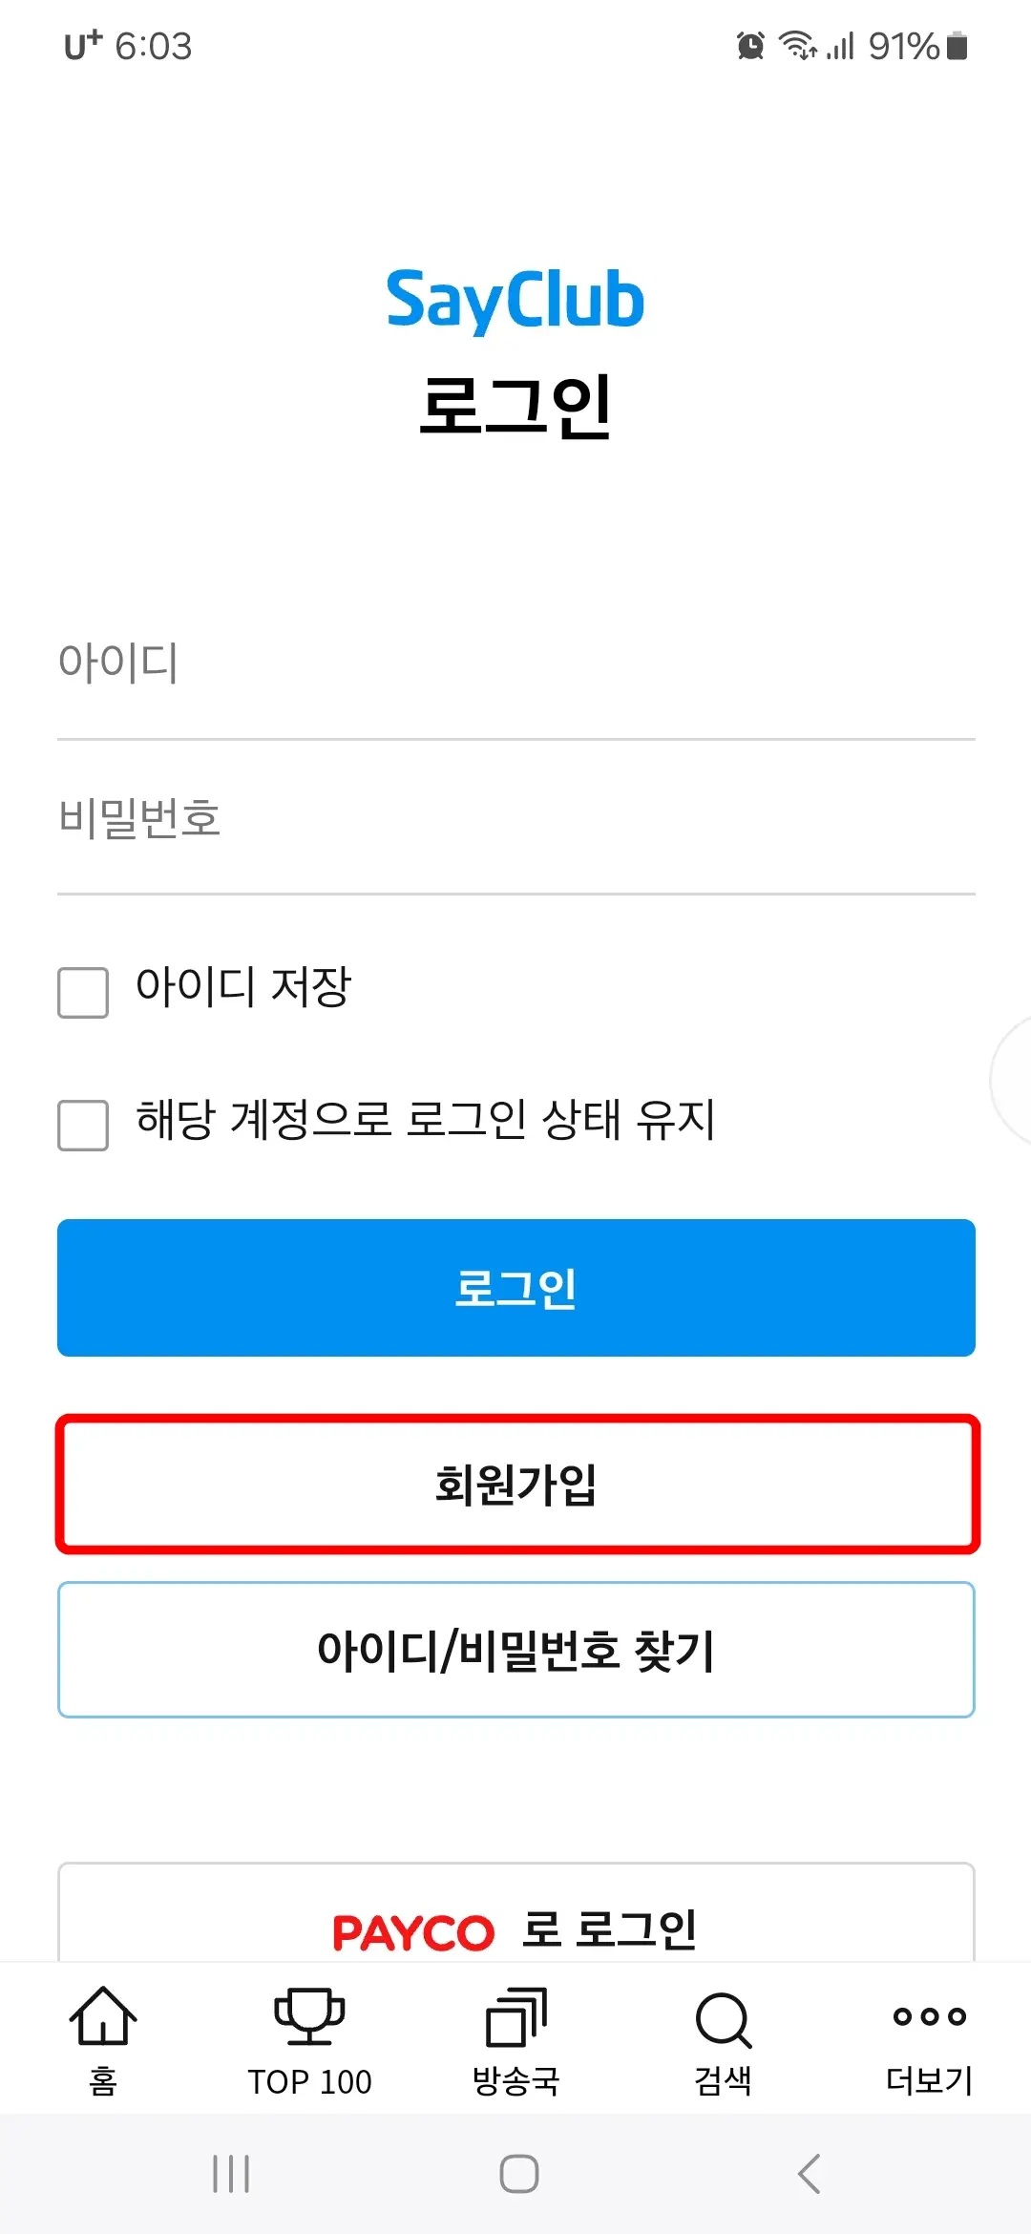The height and width of the screenshot is (2234, 1031).
Task: Click the SayClub logo
Action: coord(515,299)
